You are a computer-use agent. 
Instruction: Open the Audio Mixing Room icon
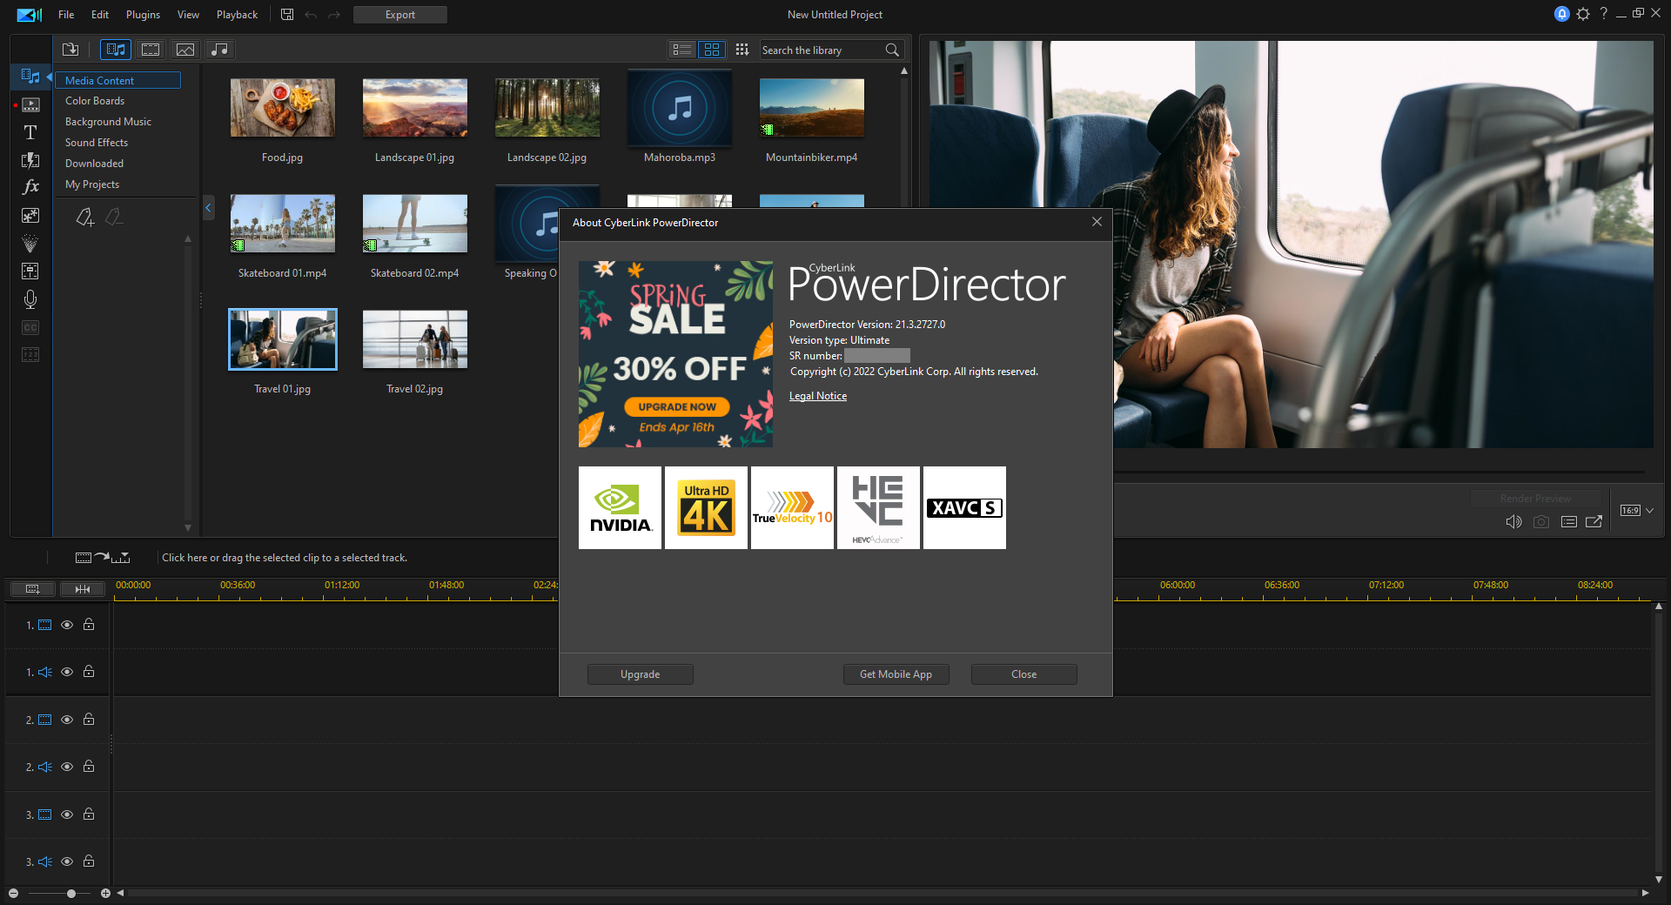pos(30,271)
